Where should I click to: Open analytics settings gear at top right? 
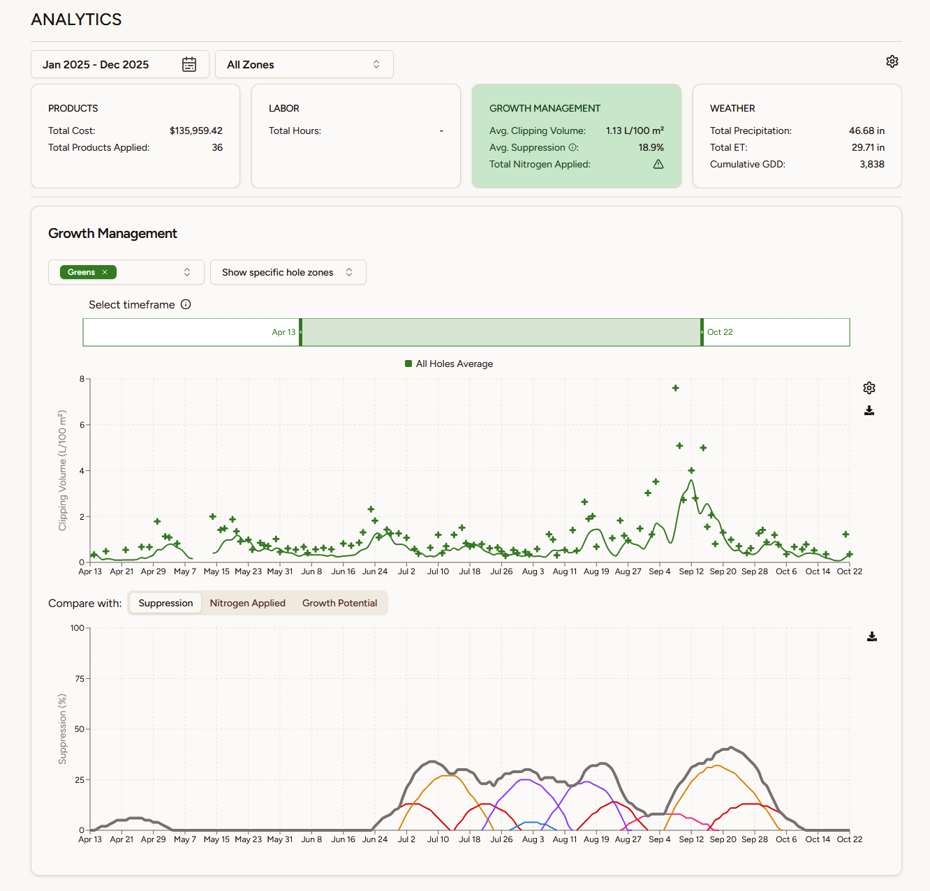[892, 61]
